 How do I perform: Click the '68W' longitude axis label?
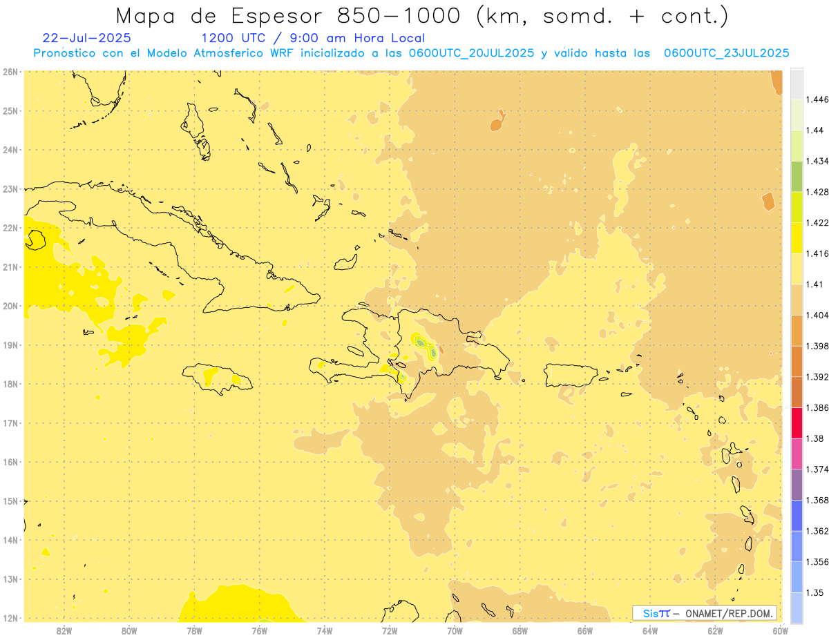[520, 630]
